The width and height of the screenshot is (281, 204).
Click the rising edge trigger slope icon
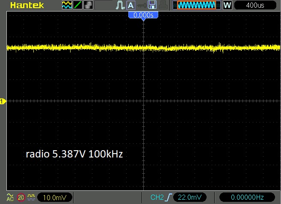pos(169,197)
